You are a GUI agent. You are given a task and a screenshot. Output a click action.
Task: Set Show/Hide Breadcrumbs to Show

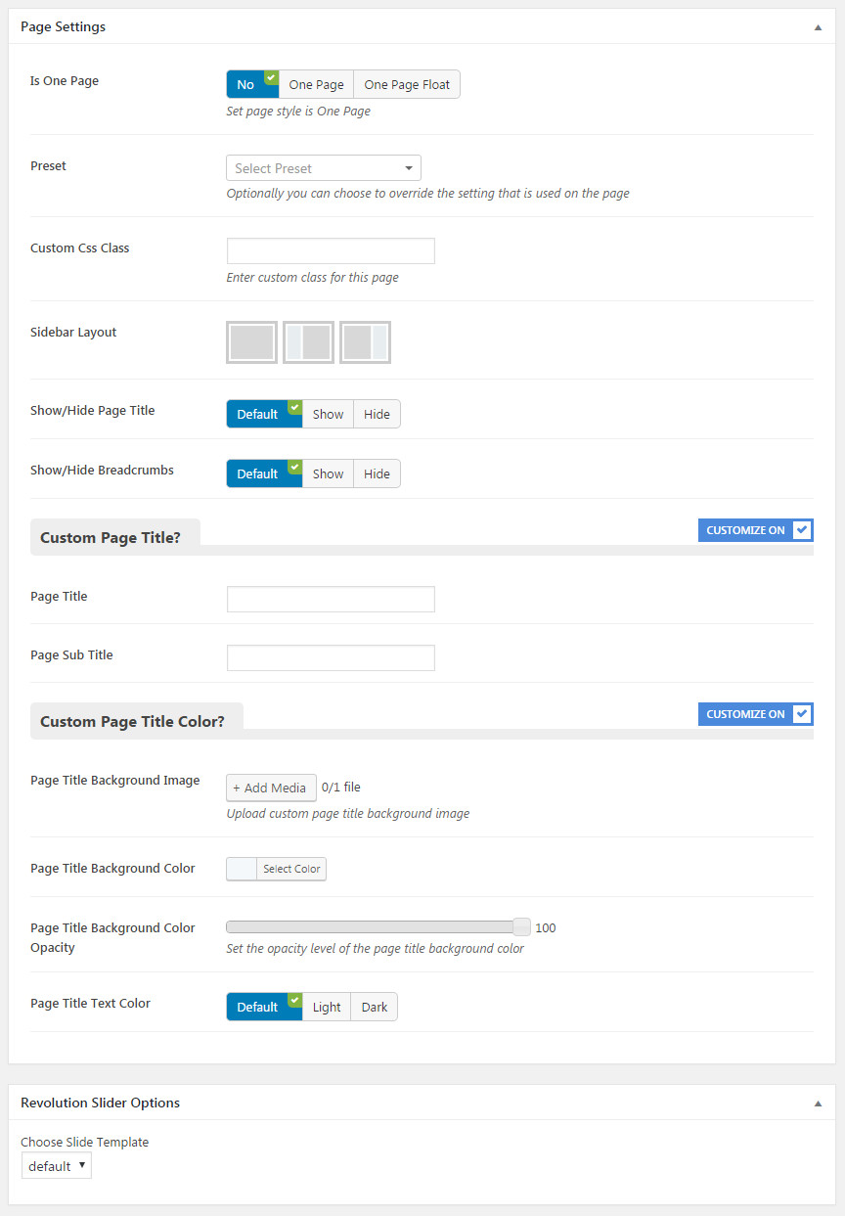tap(328, 474)
